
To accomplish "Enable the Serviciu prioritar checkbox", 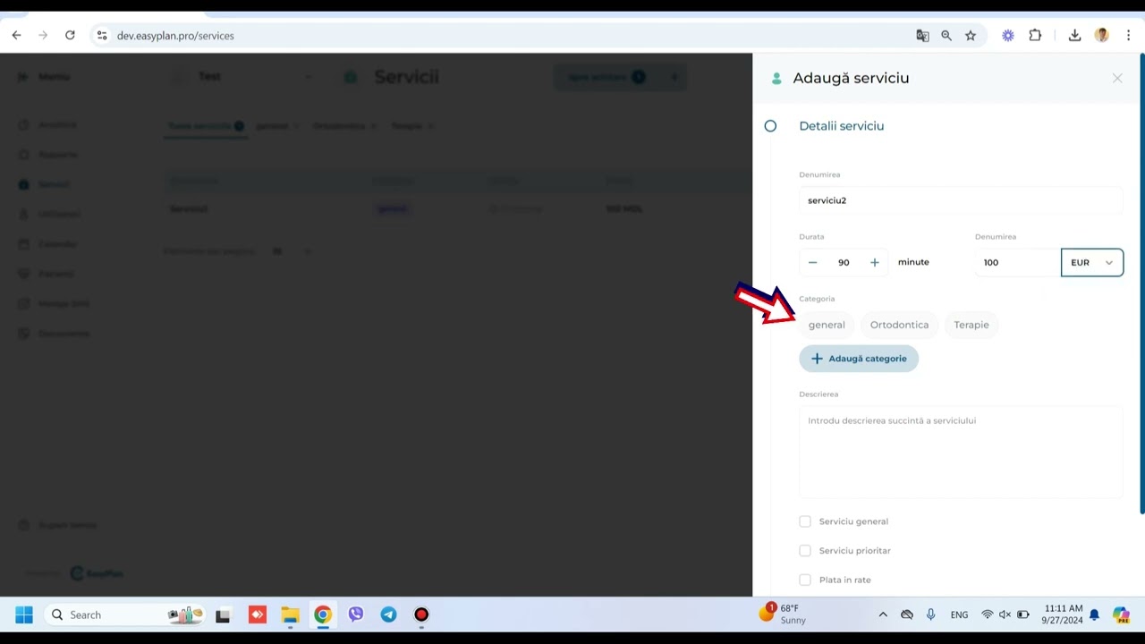I will (x=805, y=551).
